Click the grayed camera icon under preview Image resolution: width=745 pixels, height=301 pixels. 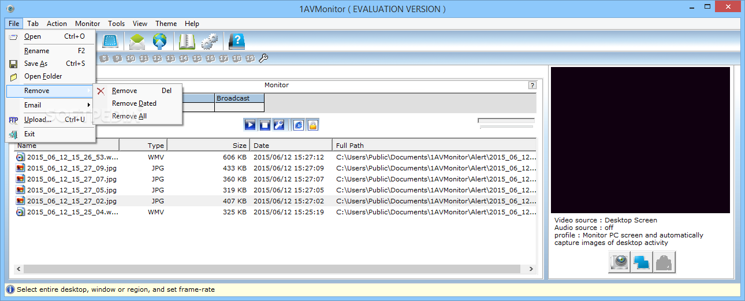(664, 262)
